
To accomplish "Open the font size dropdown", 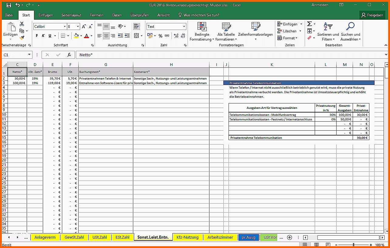I will [78, 27].
